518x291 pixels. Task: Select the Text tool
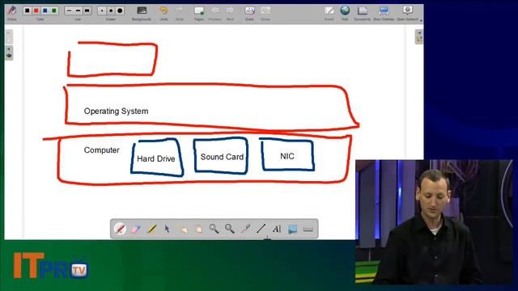point(277,228)
